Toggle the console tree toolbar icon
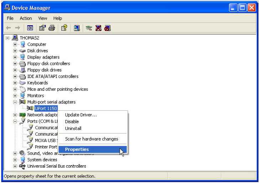Screen dimensions: 259x183 tap(30, 28)
